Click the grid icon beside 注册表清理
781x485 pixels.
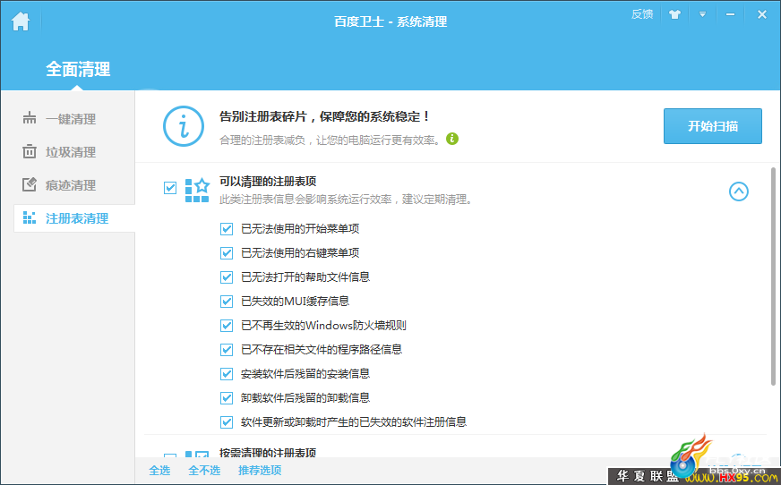click(30, 217)
